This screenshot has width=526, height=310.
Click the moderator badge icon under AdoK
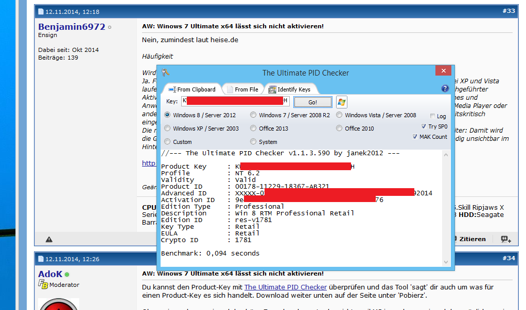tap(43, 284)
